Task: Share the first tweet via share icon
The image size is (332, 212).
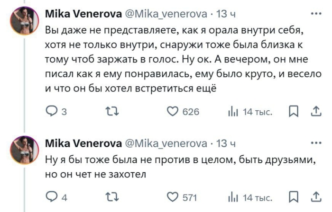Action: pos(314,112)
